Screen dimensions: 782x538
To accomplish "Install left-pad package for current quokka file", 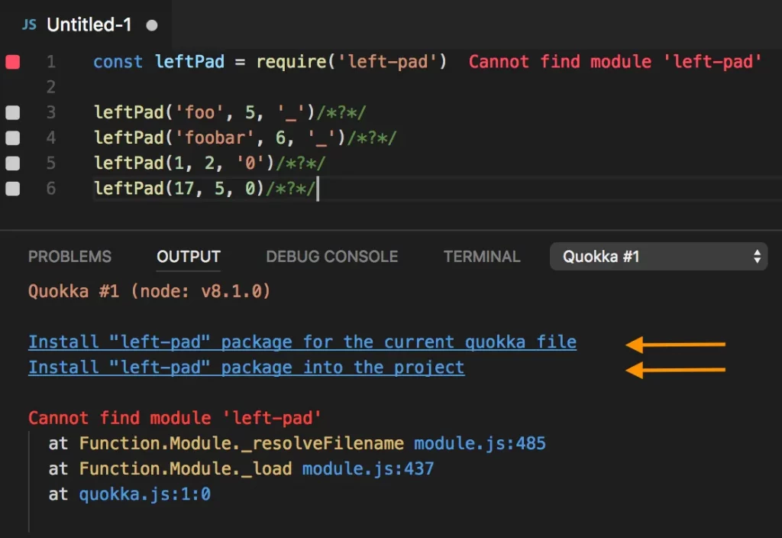I will click(x=302, y=342).
